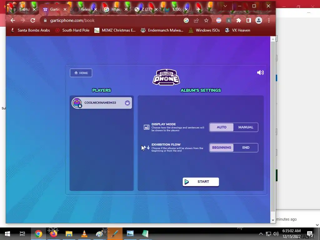Click the Display Mode picture icon
Image resolution: width=320 pixels, height=240 pixels.
coord(147,127)
